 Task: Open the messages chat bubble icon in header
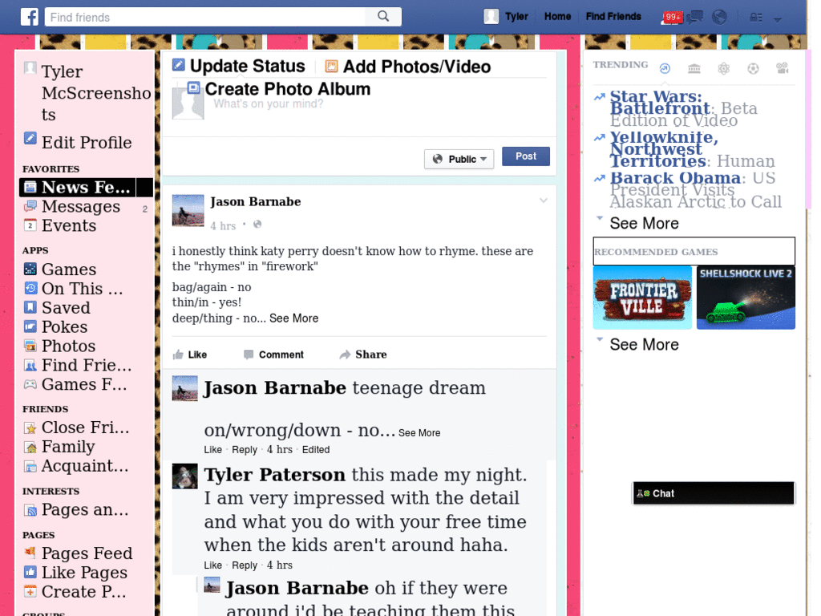[694, 18]
